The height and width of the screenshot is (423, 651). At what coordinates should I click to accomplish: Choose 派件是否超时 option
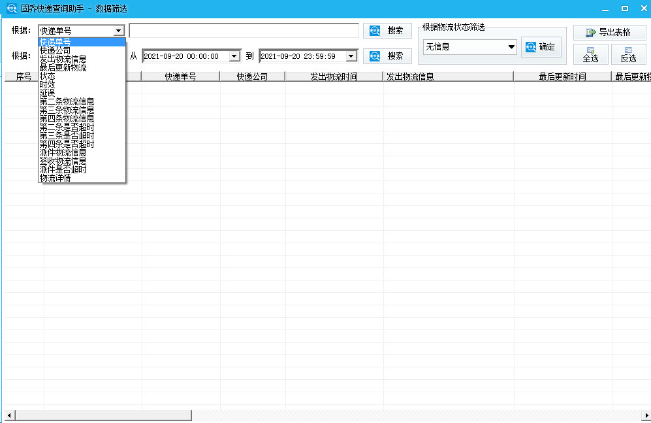(82, 169)
